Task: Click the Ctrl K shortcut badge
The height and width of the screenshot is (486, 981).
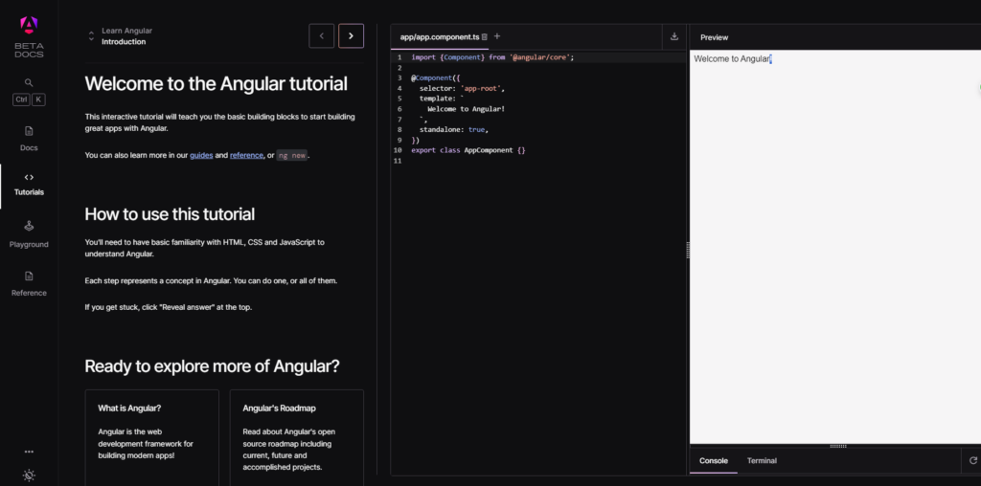Action: click(x=29, y=99)
